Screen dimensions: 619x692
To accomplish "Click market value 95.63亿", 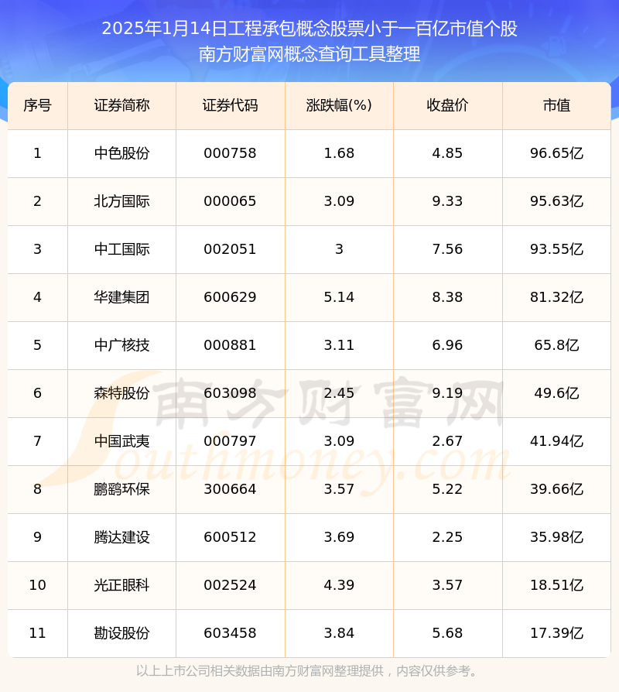I will 557,201.
